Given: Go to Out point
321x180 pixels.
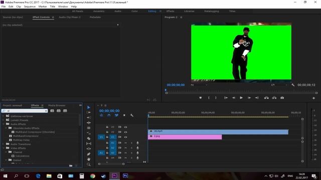Looking at the screenshot, I should pyautogui.click(x=257, y=98).
